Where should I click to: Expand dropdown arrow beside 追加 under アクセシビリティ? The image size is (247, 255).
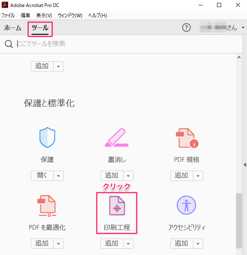coord(198,243)
